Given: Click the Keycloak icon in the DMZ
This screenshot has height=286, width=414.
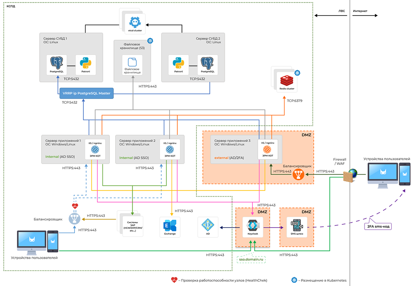Looking at the screenshot, I should click(253, 225).
